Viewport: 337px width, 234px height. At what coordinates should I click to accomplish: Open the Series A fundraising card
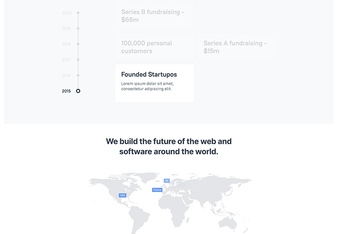point(235,47)
